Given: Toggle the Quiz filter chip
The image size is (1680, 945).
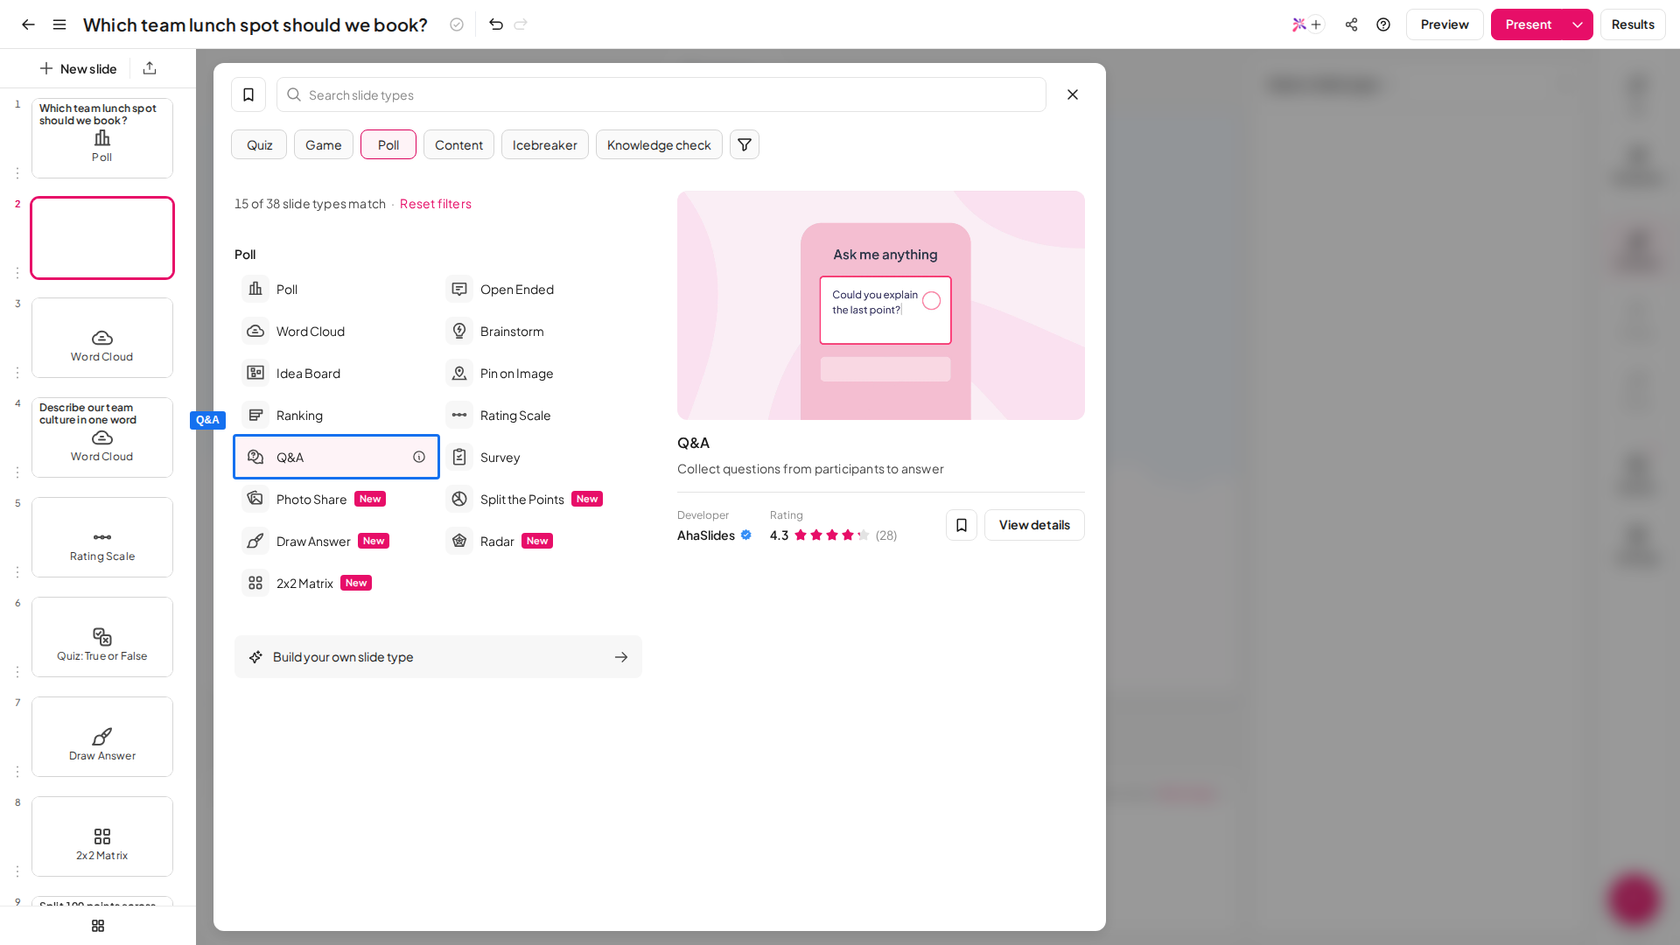Looking at the screenshot, I should click(x=259, y=144).
